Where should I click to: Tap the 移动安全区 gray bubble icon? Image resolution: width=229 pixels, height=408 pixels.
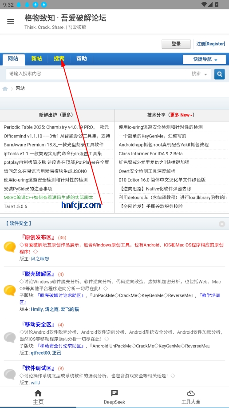pyautogui.click(x=10, y=338)
